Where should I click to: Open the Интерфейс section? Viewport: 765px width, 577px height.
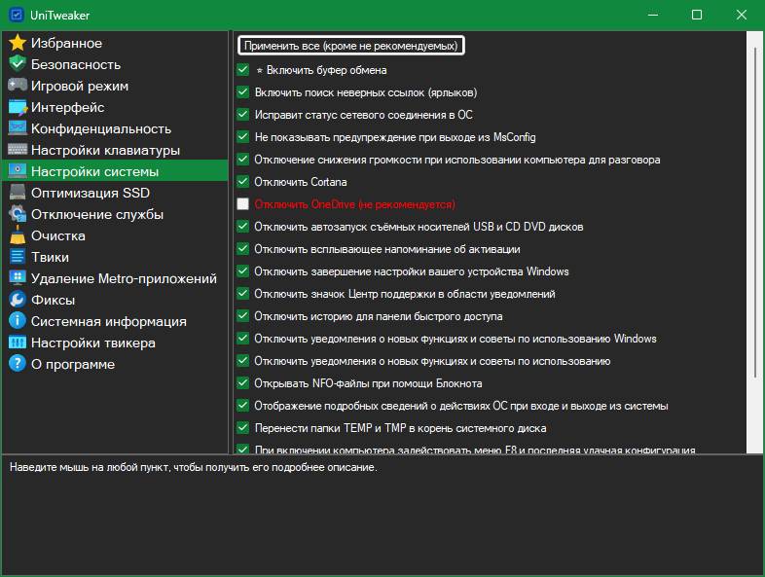(x=67, y=107)
